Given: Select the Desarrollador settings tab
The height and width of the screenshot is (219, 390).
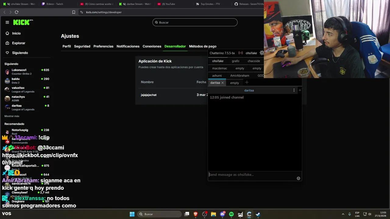Looking at the screenshot, I should [175, 46].
